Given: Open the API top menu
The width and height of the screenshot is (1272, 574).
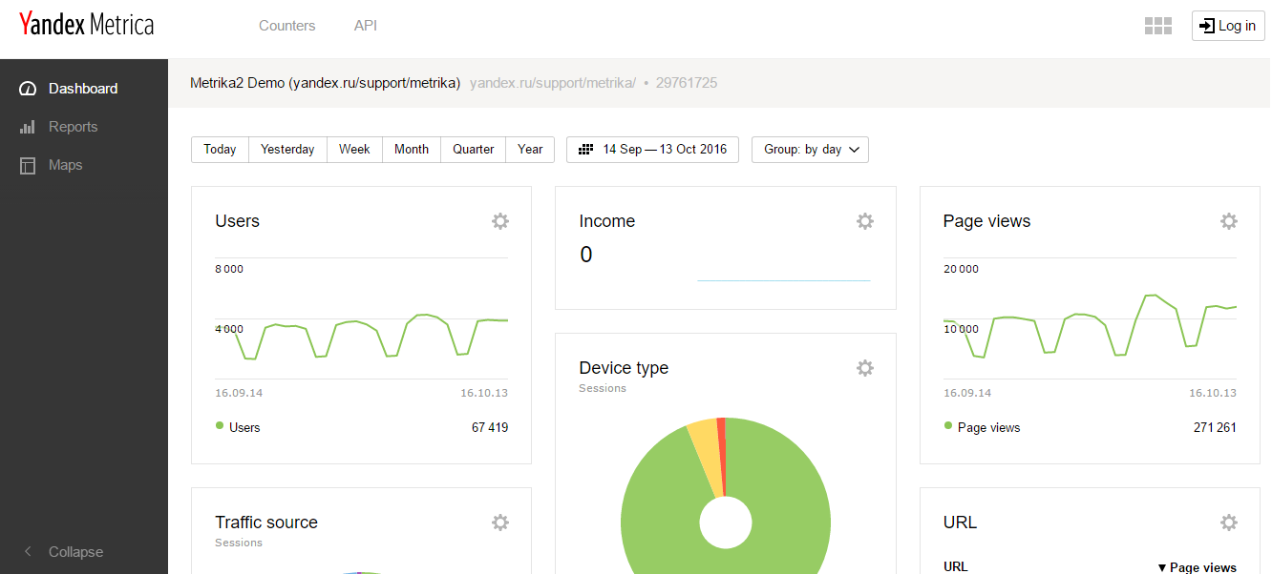Looking at the screenshot, I should point(366,26).
